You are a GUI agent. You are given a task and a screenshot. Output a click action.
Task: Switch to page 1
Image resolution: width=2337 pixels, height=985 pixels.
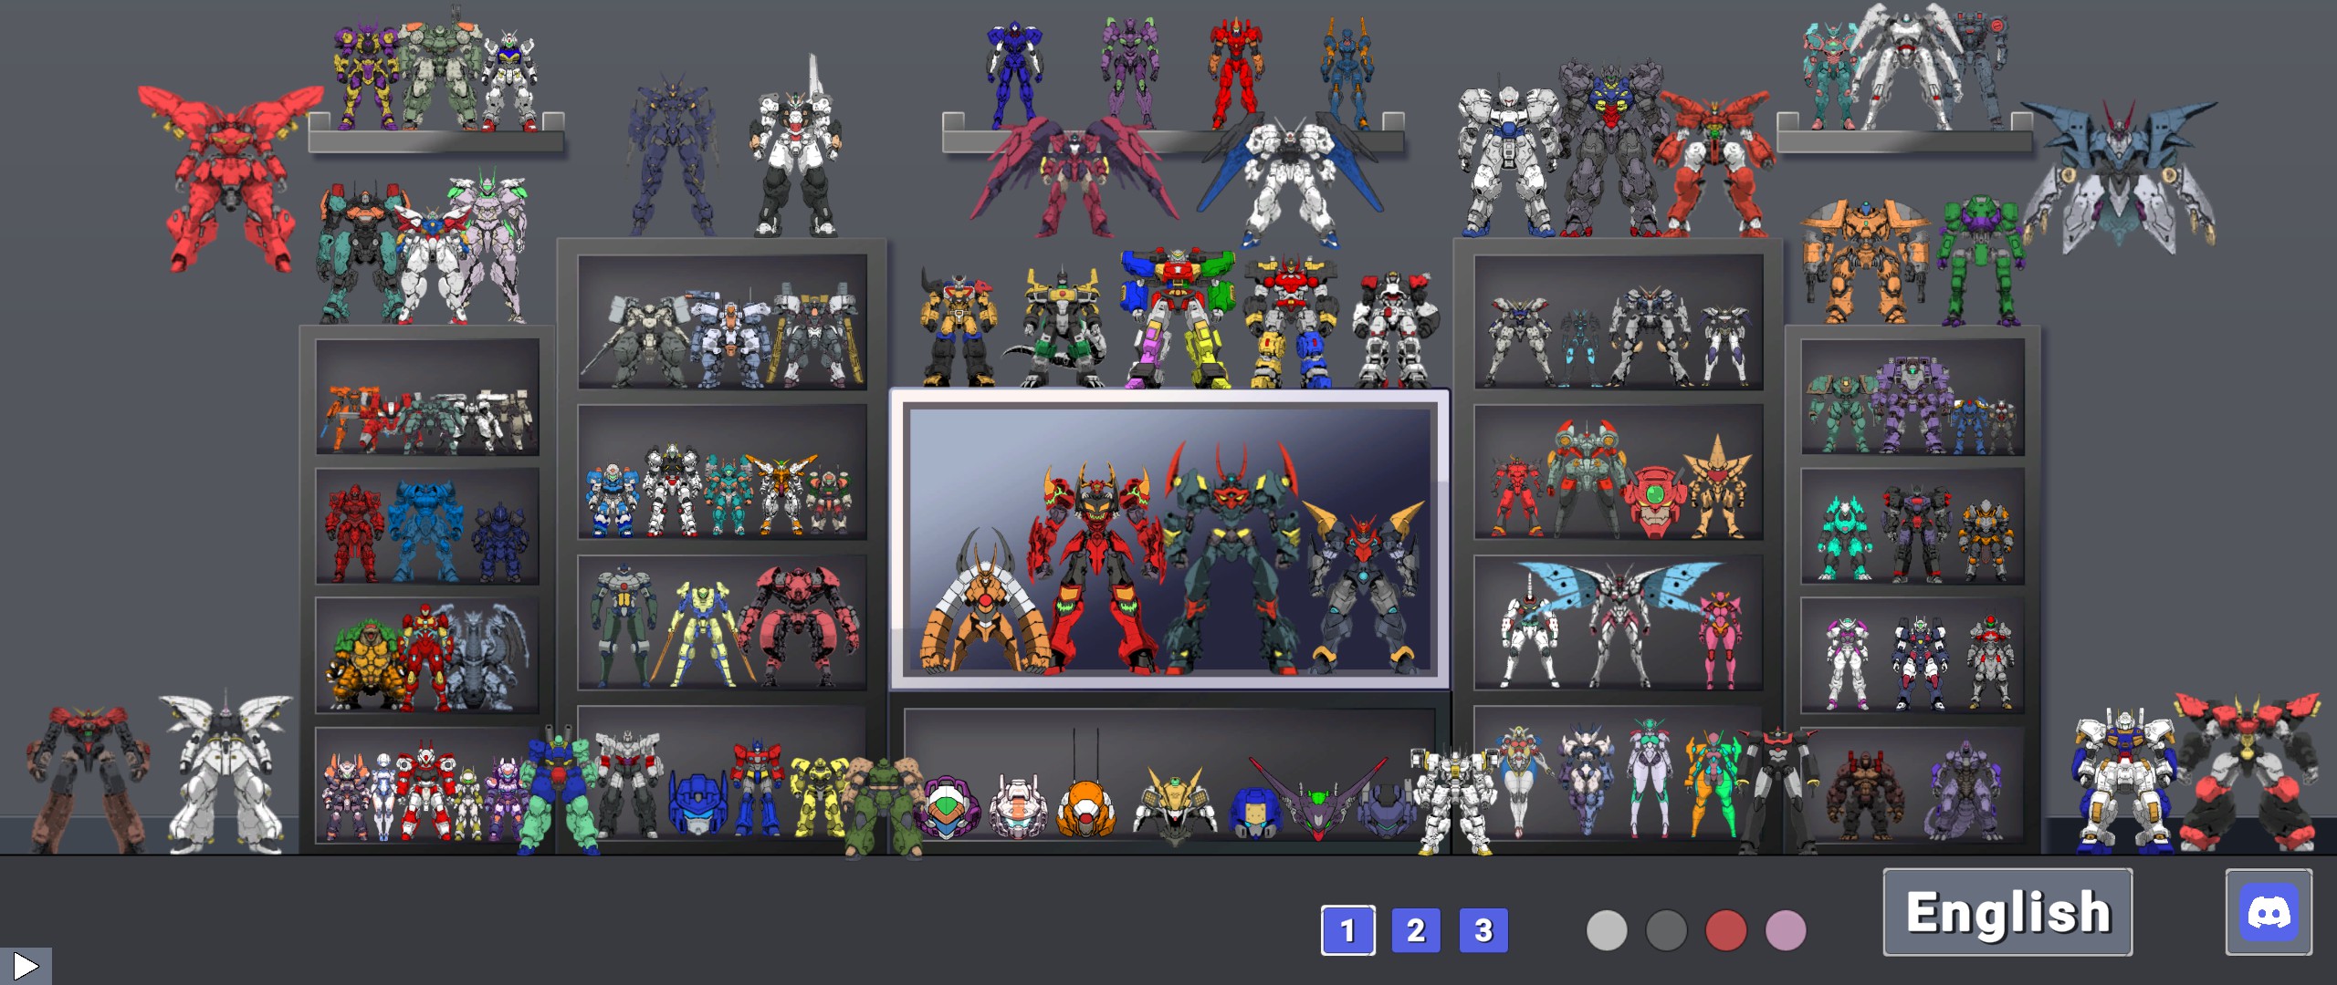click(x=1347, y=930)
